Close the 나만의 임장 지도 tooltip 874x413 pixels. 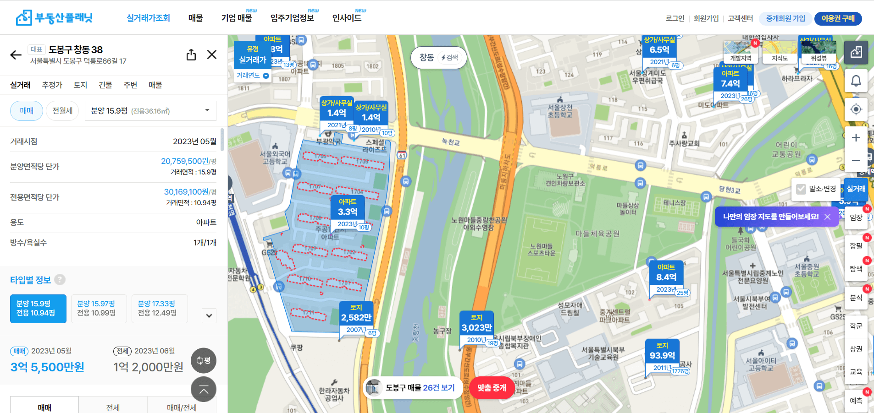827,217
